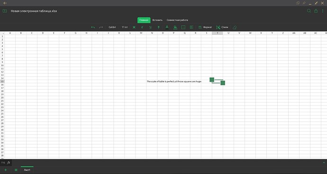Select column M header
The width and height of the screenshot is (327, 174).
141,33
